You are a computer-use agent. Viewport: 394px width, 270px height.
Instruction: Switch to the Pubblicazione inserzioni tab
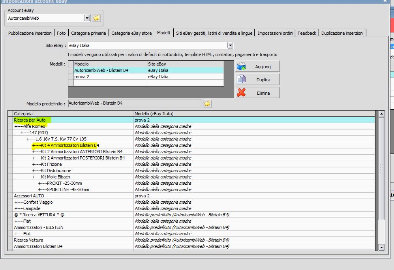pyautogui.click(x=30, y=33)
